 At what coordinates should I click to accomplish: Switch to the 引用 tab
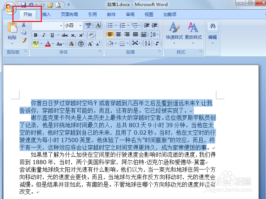coord(93,15)
